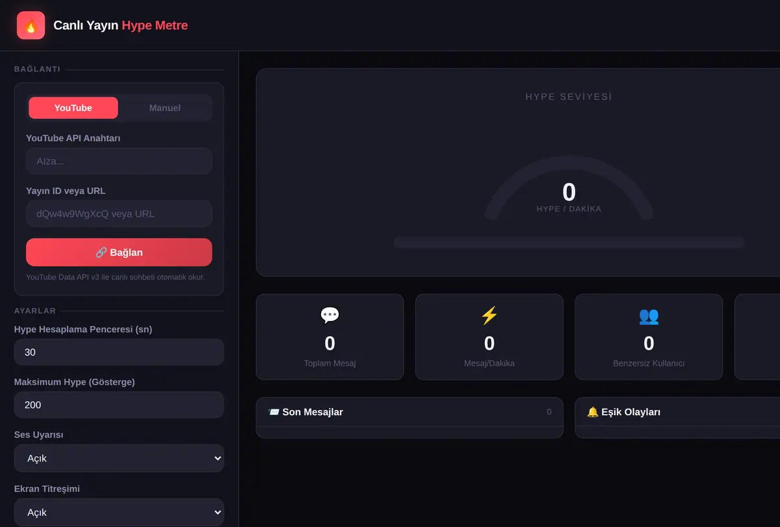Click the Maksimum Hype (Gösterge) label
The image size is (780, 527).
74,381
